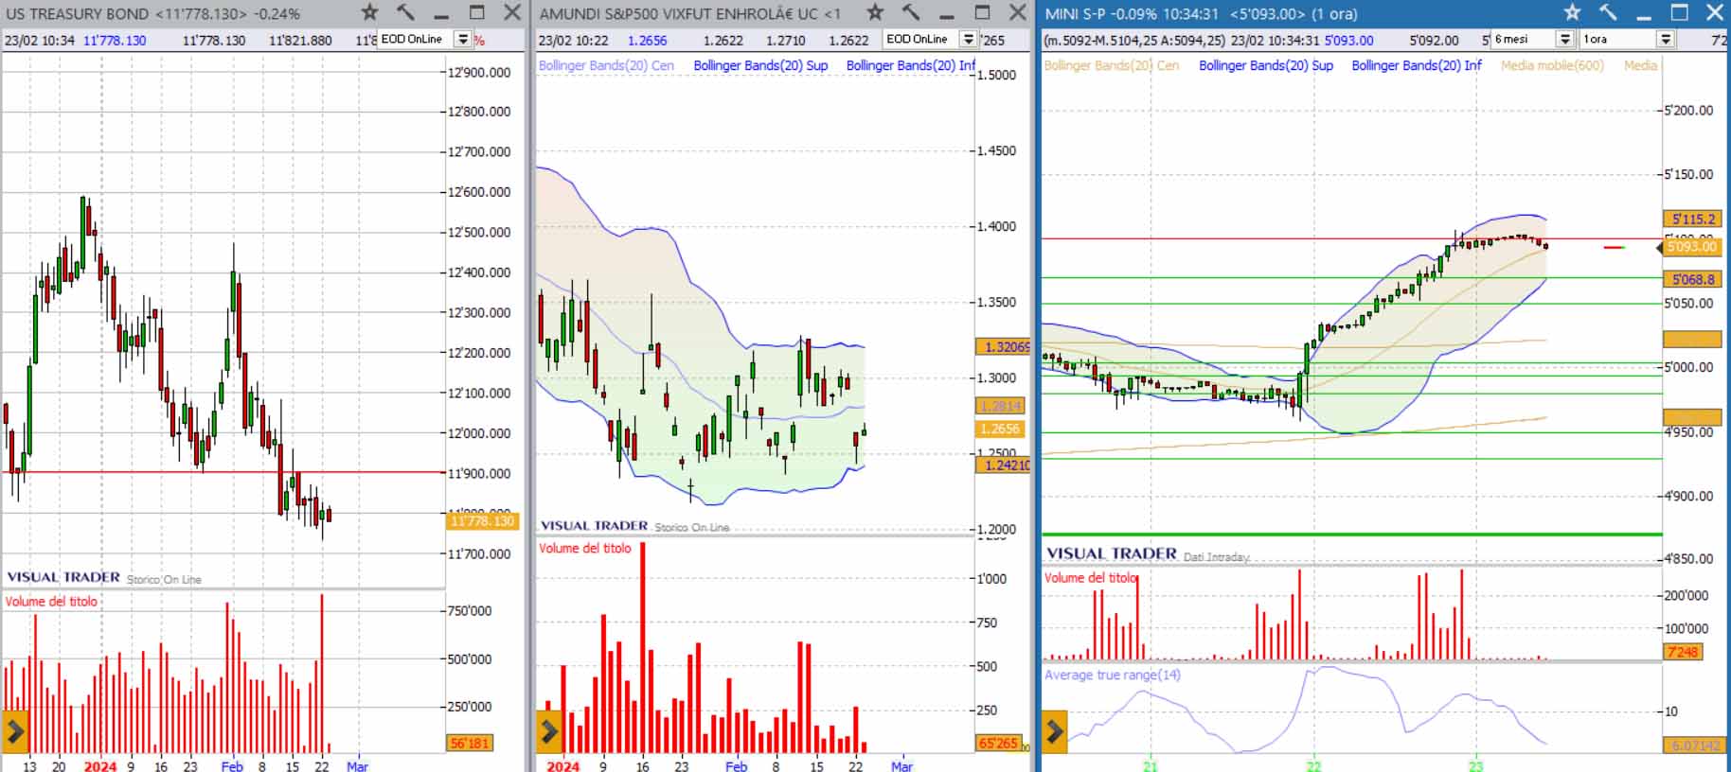Click the 5'115.2 price tag in Mini S-P chart

point(1692,219)
